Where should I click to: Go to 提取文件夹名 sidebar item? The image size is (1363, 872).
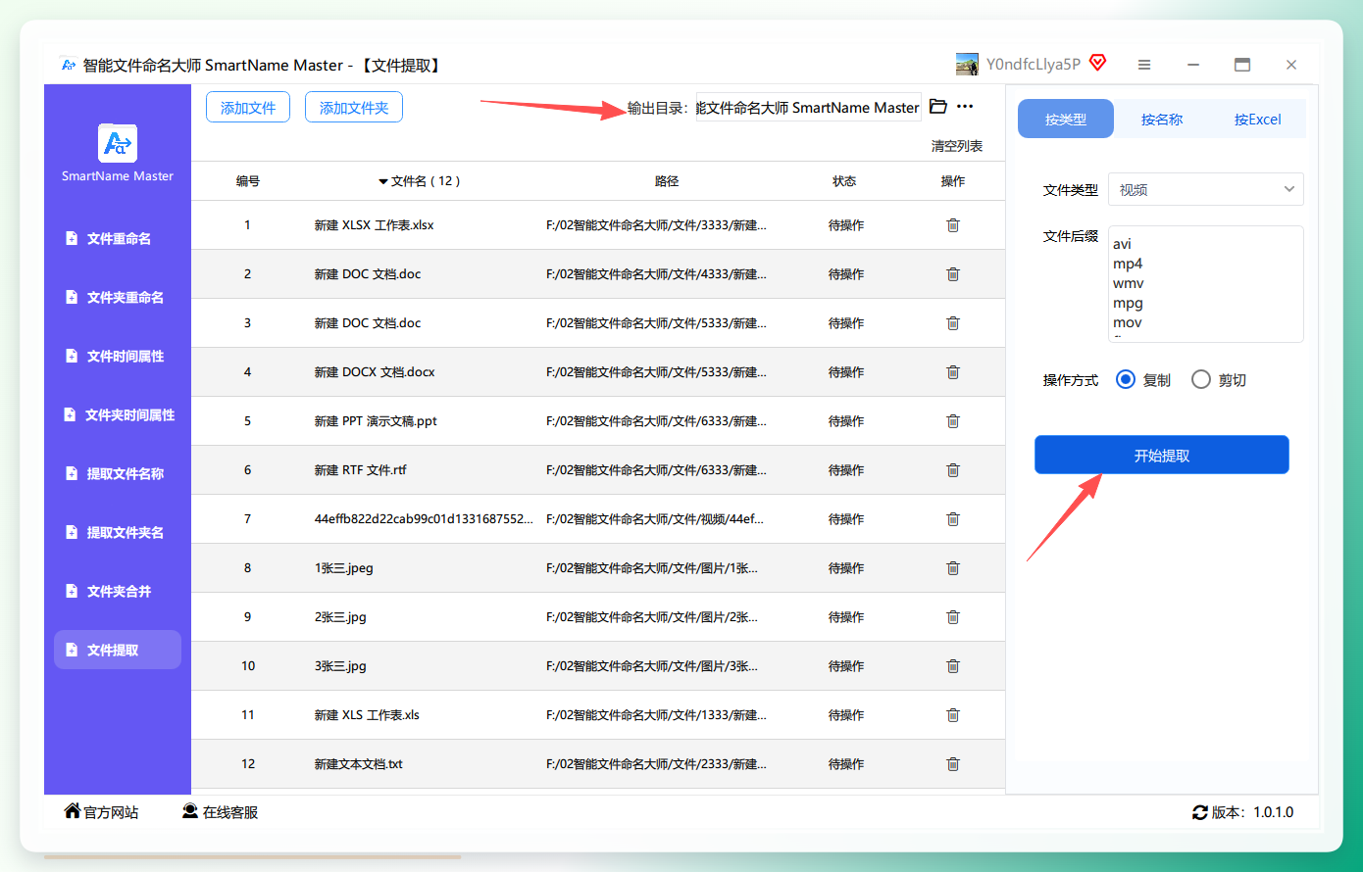(x=118, y=532)
